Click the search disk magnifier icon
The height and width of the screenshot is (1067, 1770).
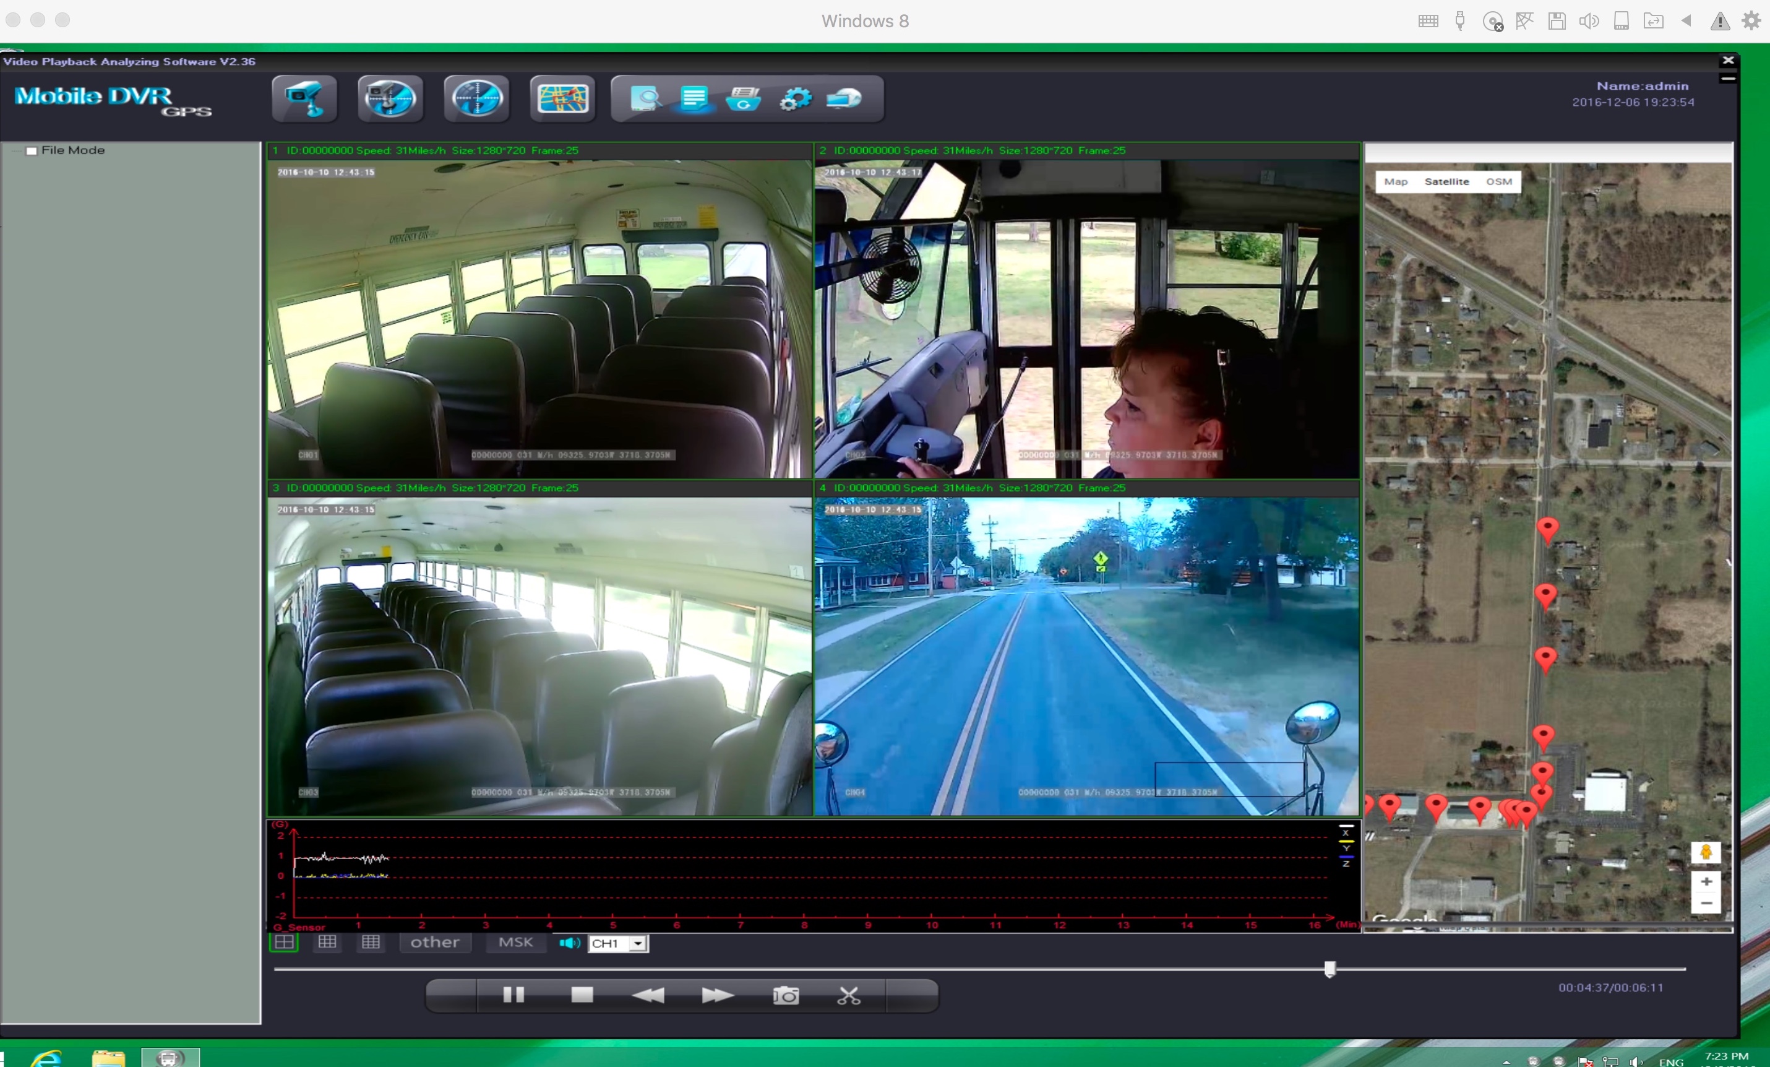point(645,98)
